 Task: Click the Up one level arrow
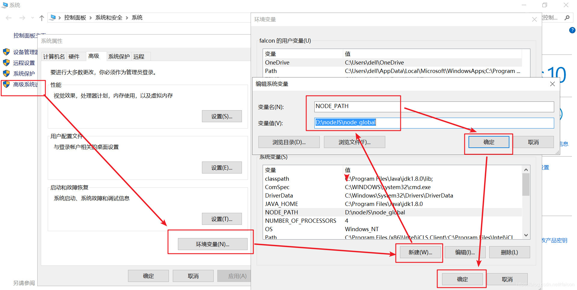42,18
